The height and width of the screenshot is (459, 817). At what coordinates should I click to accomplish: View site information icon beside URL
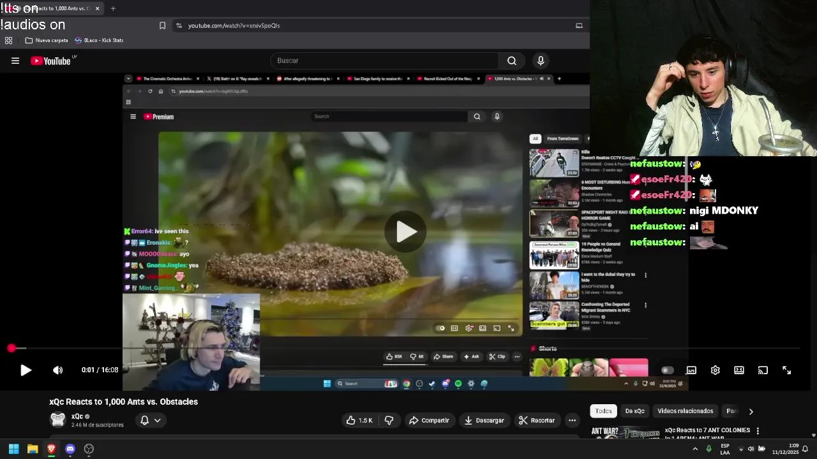point(179,25)
